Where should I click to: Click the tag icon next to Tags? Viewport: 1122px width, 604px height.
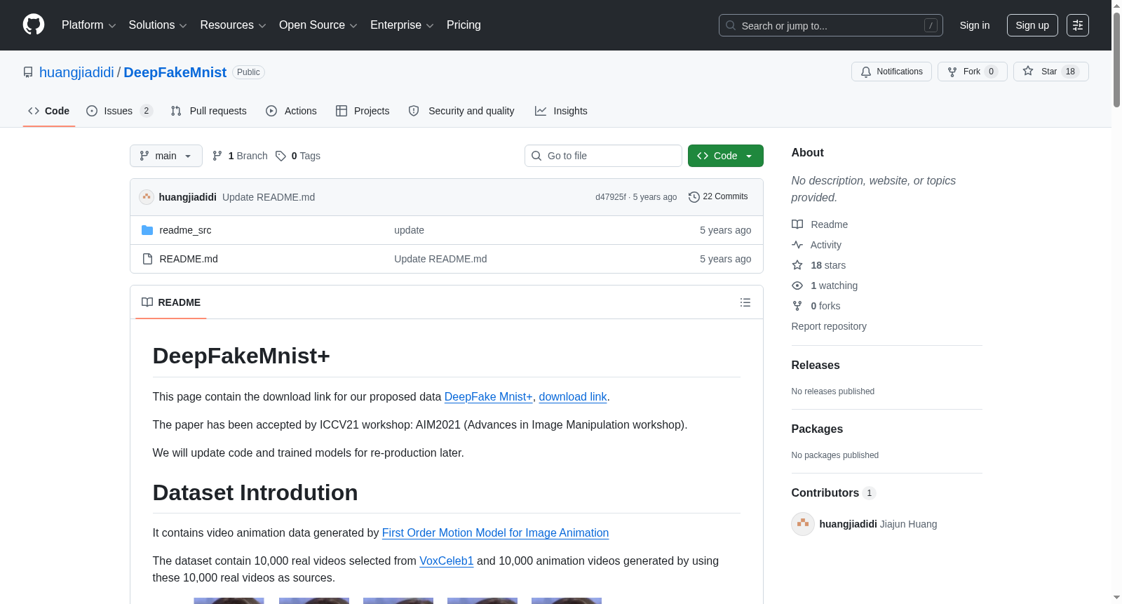tap(280, 156)
